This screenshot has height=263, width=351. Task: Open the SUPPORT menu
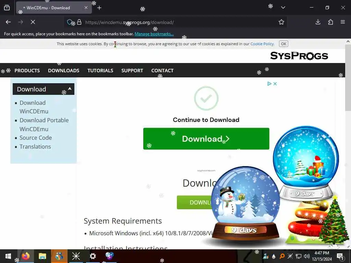click(x=132, y=71)
